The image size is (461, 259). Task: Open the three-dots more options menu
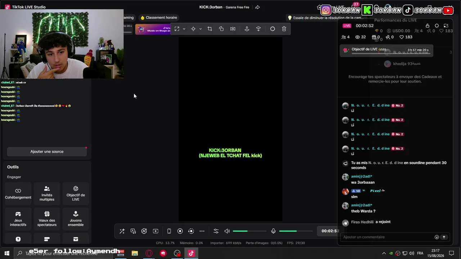[x=202, y=231]
